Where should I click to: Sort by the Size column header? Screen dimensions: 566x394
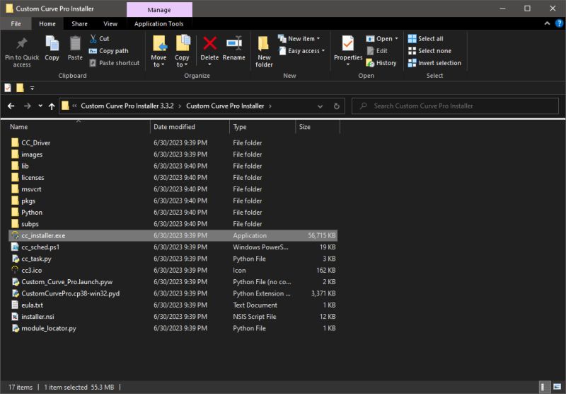(x=318, y=127)
